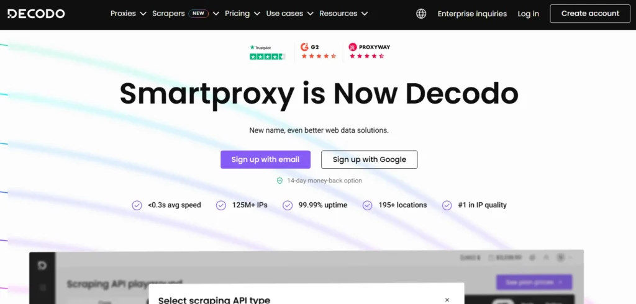636x304 pixels.
Task: Click the checkmark icon next to #1 in IP quality
Action: coord(447,205)
